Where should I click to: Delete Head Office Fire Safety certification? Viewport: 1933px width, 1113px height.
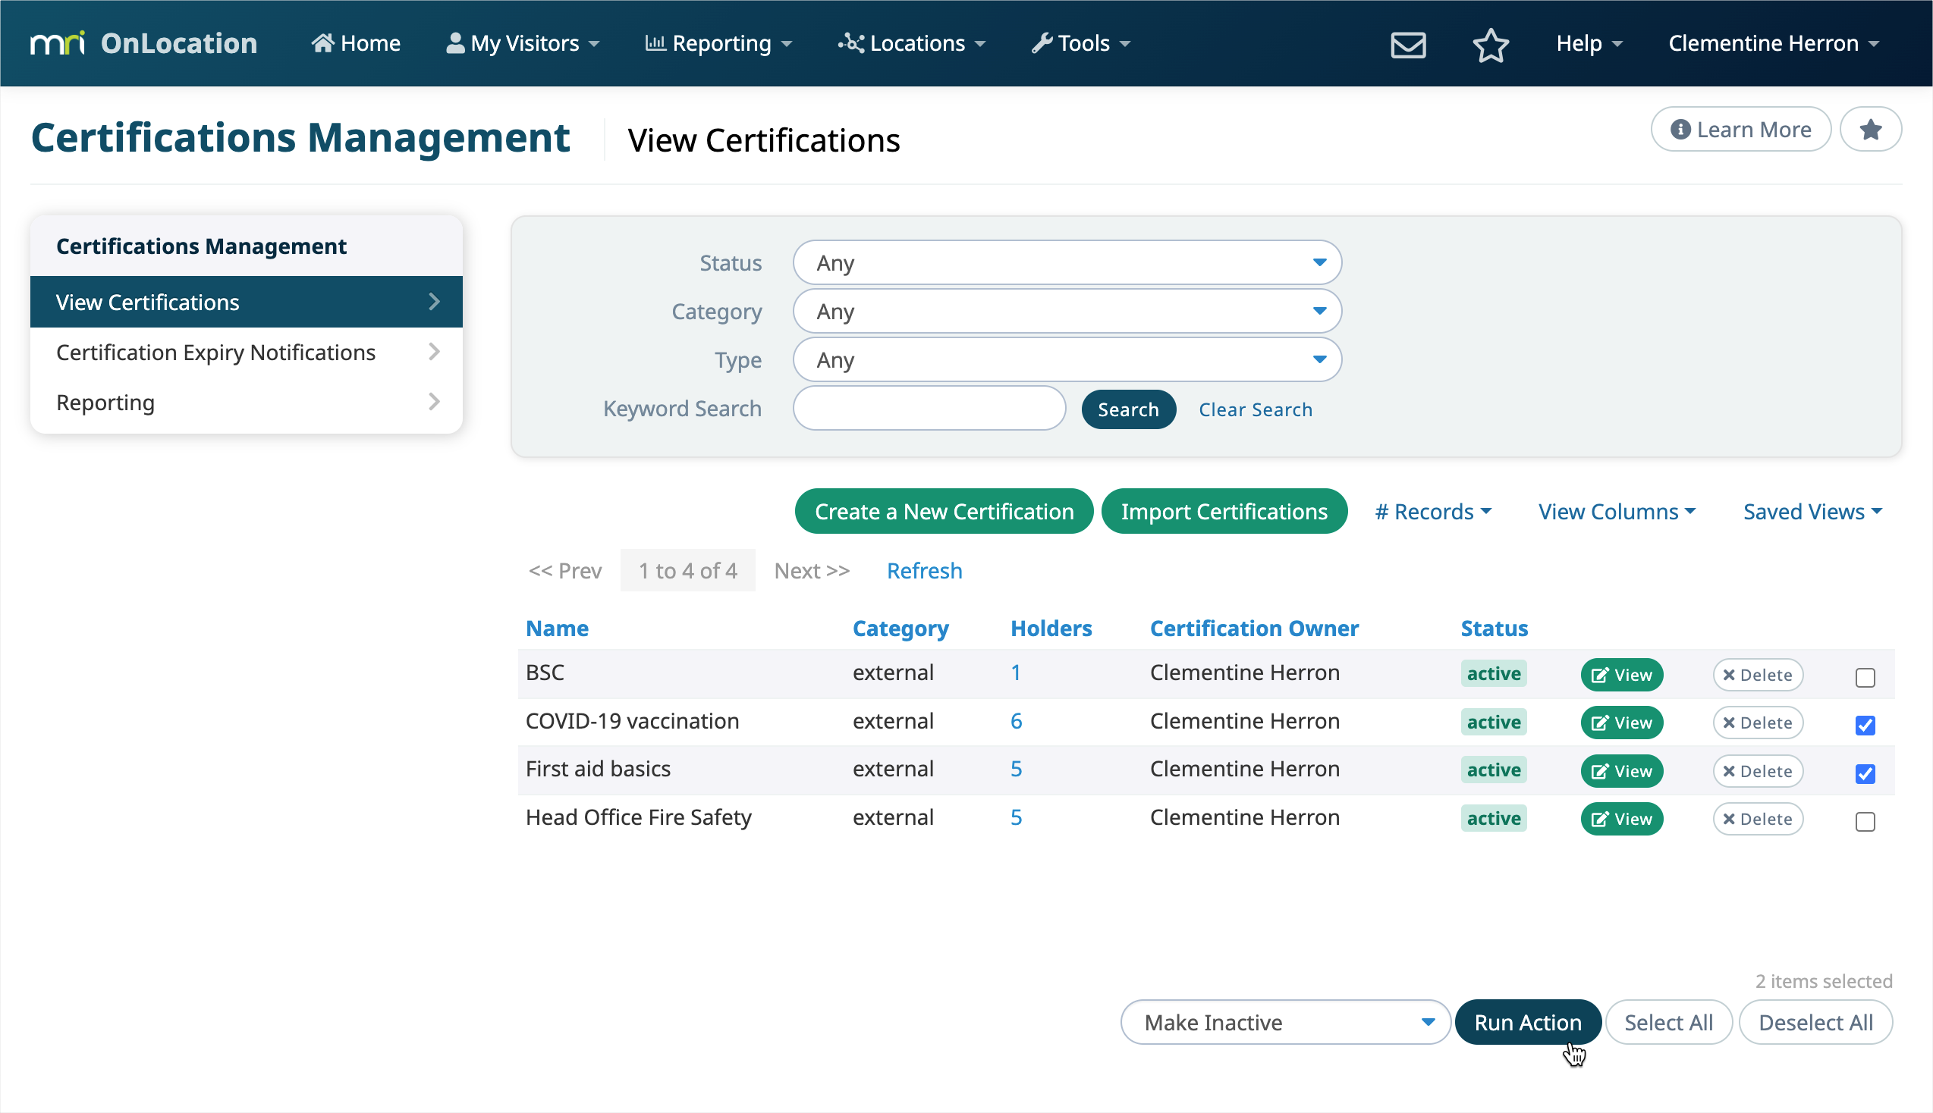pos(1758,820)
